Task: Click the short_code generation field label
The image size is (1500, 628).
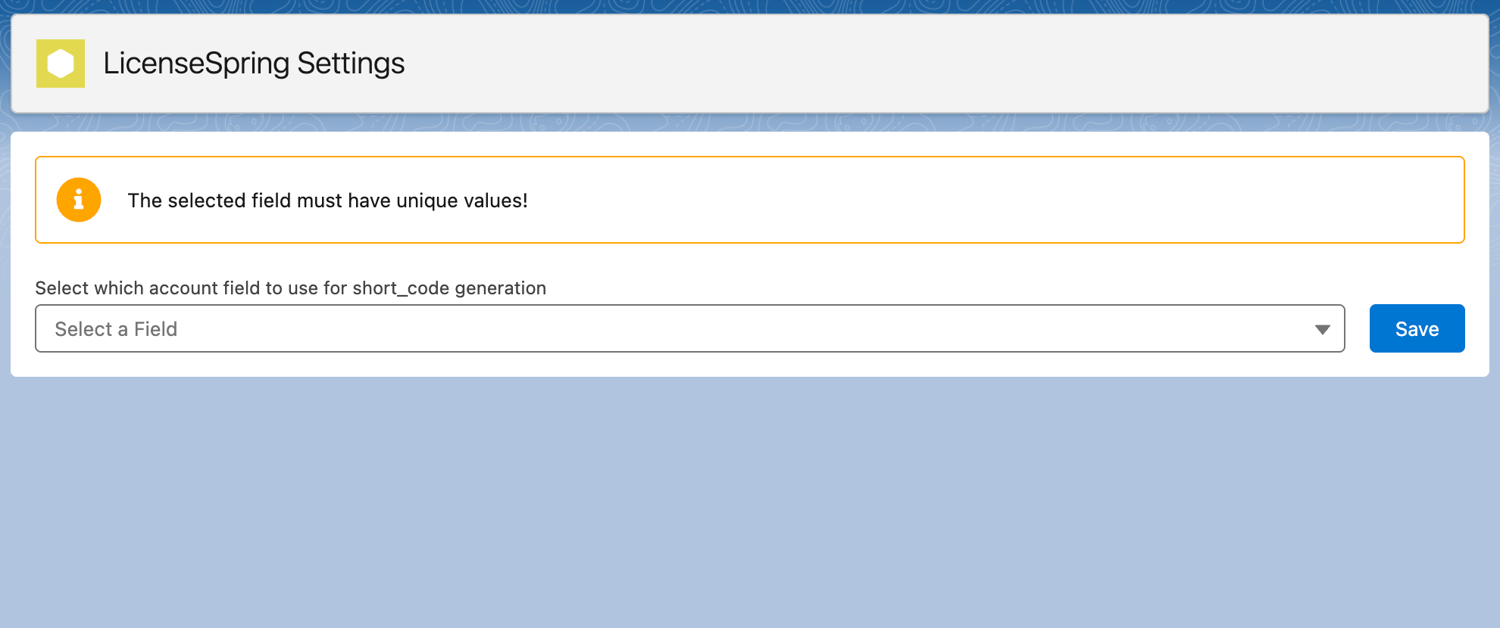Action: pos(290,288)
